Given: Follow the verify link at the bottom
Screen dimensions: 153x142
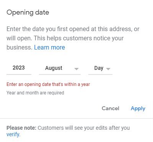Looking at the screenshot, I should 13,134.
